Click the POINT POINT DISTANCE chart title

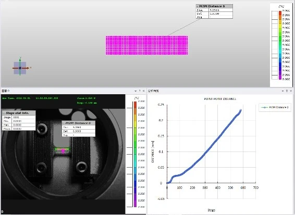point(220,99)
